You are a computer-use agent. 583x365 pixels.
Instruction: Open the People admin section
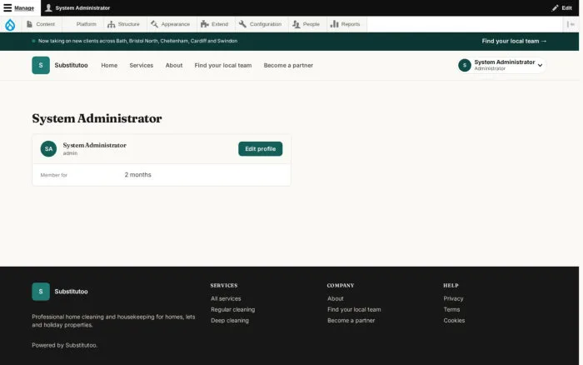point(306,24)
